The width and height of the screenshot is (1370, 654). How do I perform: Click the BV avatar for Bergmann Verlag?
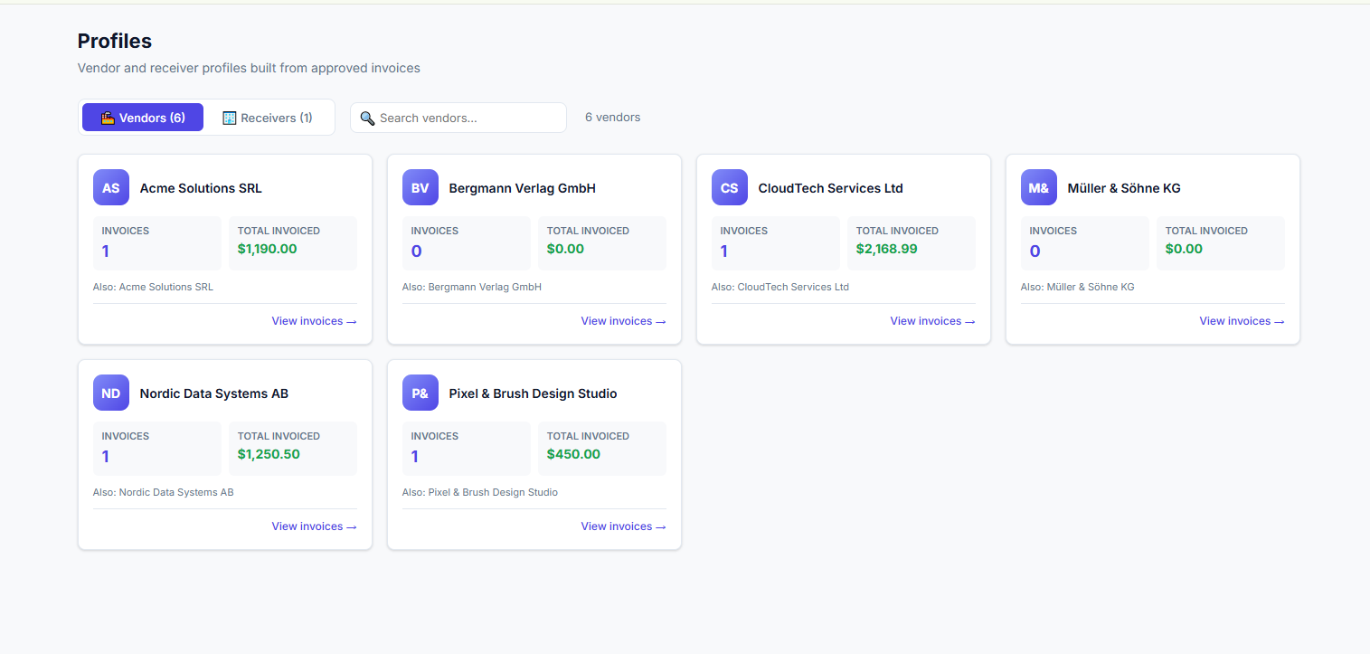pyautogui.click(x=420, y=188)
